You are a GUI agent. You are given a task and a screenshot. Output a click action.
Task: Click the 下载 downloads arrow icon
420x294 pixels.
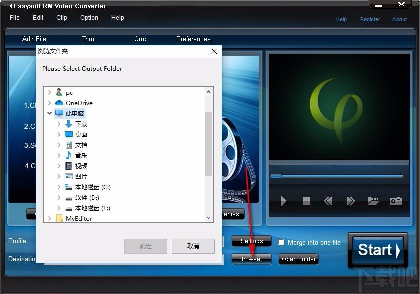[x=69, y=124]
